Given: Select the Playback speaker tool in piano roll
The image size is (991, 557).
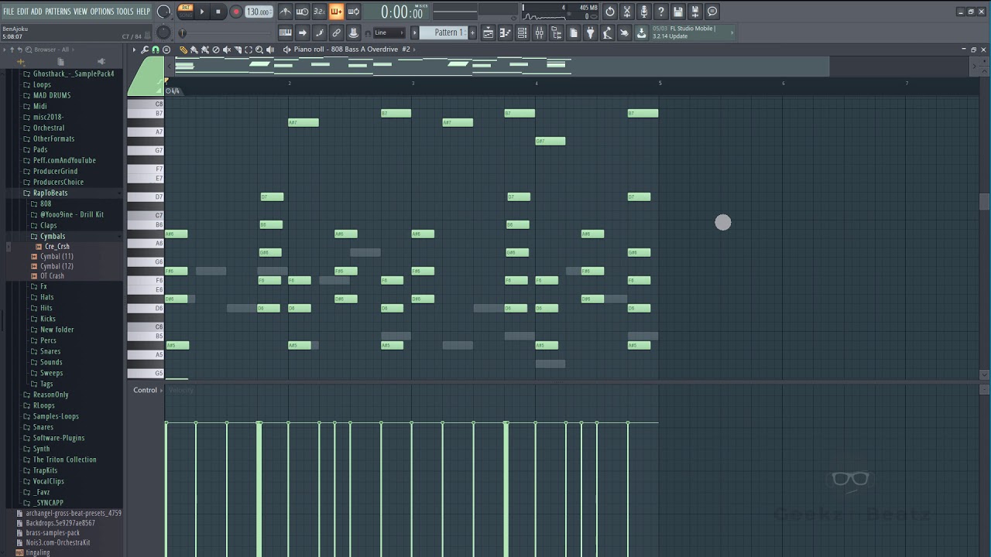Looking at the screenshot, I should pyautogui.click(x=269, y=50).
